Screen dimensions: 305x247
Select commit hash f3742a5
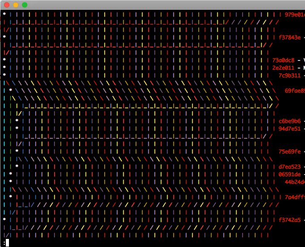(x=289, y=220)
